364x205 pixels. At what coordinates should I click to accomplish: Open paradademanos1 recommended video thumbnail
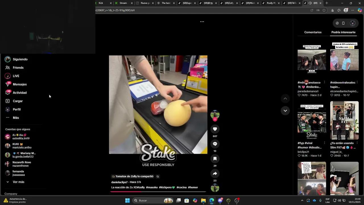click(x=312, y=60)
